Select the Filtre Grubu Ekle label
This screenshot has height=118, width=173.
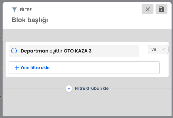pos(92,88)
